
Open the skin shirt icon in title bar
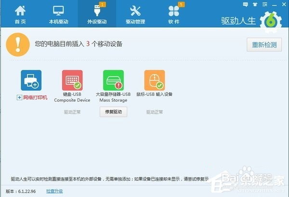tap(255, 4)
